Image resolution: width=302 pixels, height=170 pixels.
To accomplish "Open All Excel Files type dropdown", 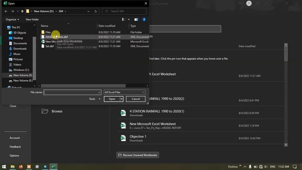I will click(x=124, y=93).
